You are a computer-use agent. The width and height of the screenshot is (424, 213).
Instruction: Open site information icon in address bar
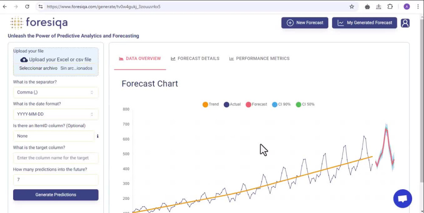pos(41,6)
